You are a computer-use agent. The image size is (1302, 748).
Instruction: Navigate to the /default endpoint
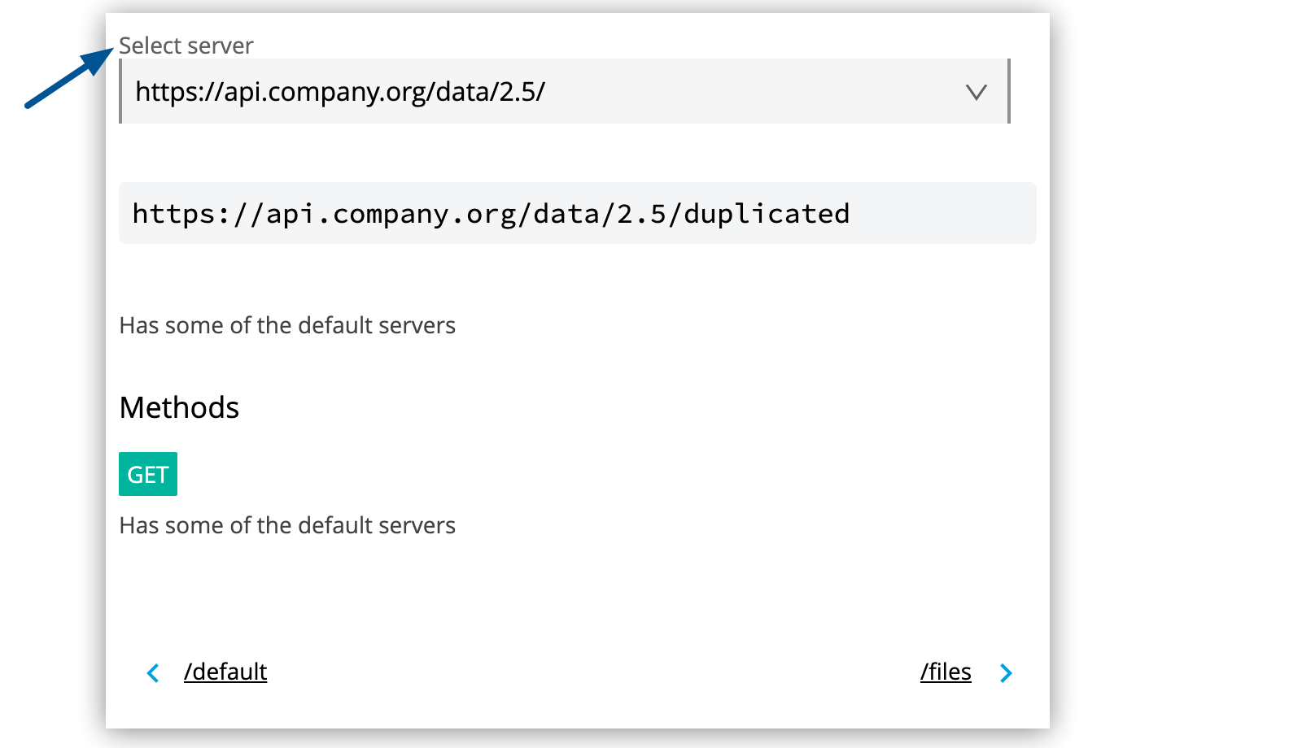click(225, 672)
